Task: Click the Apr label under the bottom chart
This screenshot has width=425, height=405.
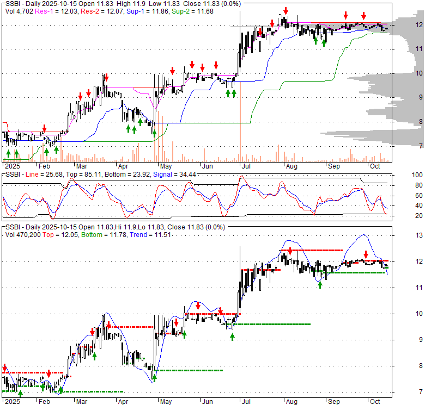Action: click(x=123, y=402)
